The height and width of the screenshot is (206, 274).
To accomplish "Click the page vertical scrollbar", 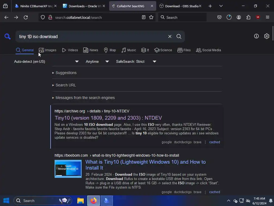I will coord(273,33).
